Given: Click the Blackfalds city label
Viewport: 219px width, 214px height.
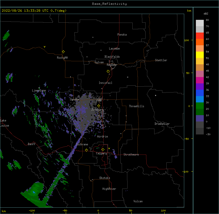Looking at the screenshot, I should [x=112, y=57].
